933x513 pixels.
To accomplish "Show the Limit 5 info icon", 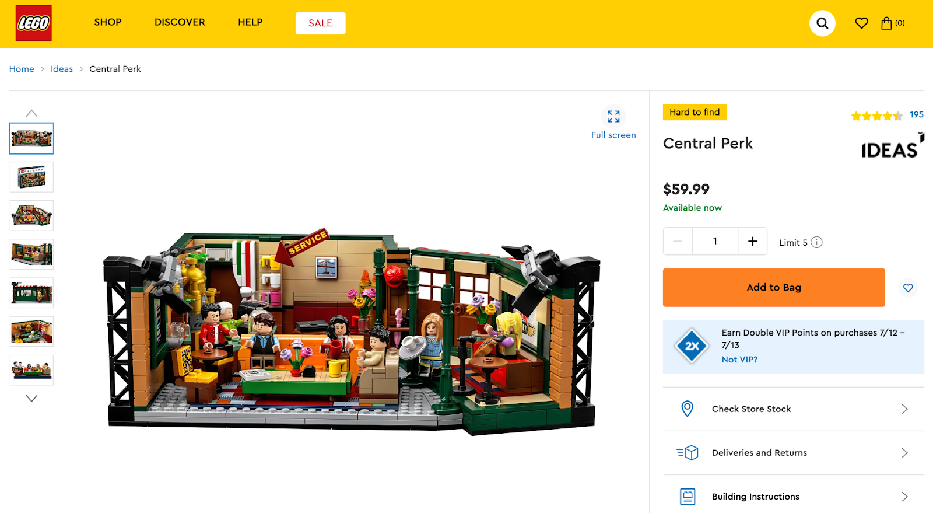I will point(817,242).
